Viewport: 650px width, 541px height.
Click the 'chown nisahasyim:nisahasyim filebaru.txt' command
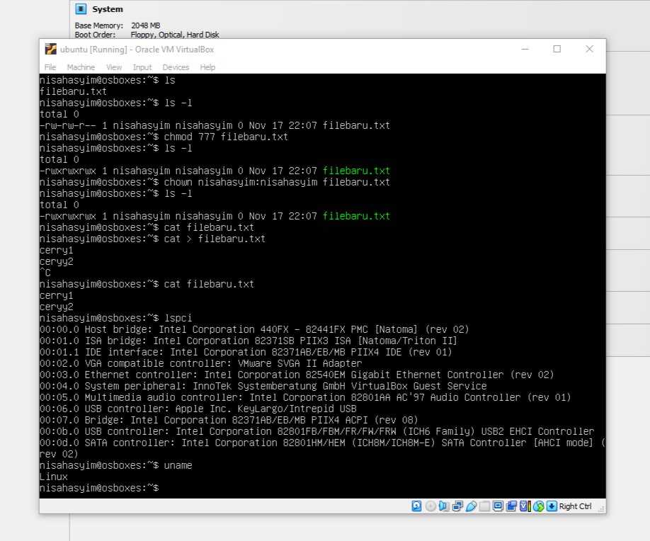point(277,182)
